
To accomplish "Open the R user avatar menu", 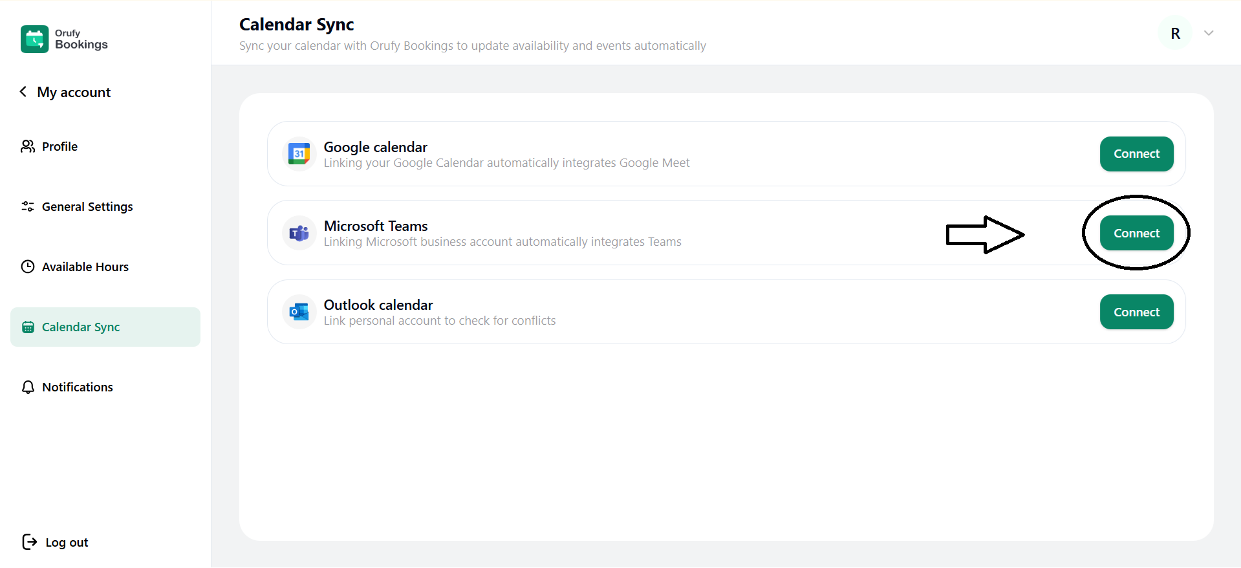I will [x=1175, y=33].
